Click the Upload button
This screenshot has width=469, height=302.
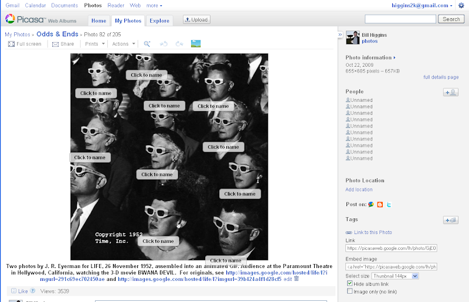pos(196,19)
